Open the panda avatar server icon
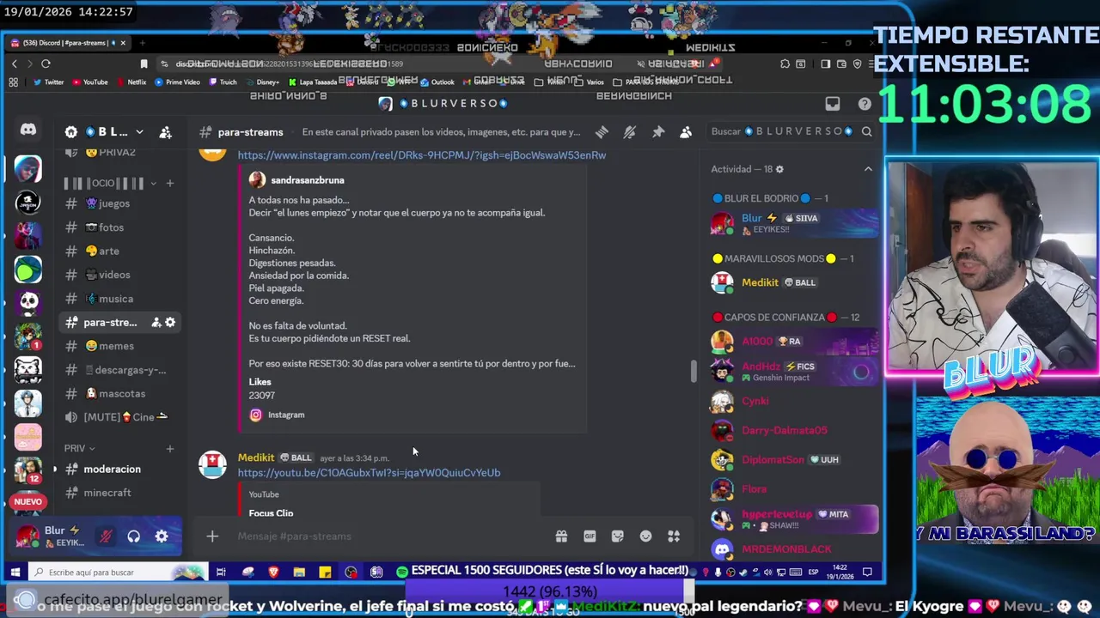1100x618 pixels. [x=27, y=302]
